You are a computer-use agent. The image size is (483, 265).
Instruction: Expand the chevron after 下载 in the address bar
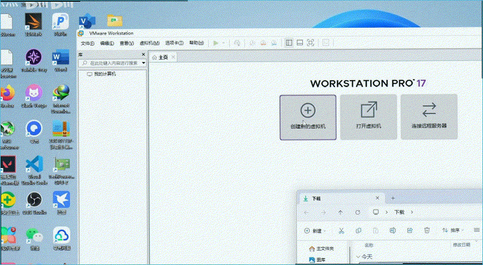(x=412, y=212)
